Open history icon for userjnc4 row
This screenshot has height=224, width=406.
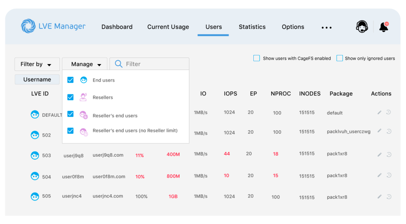click(389, 197)
